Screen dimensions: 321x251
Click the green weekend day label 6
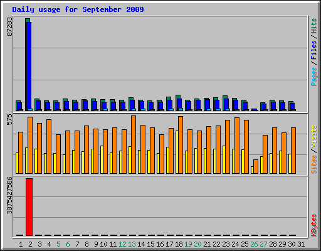click(68, 244)
